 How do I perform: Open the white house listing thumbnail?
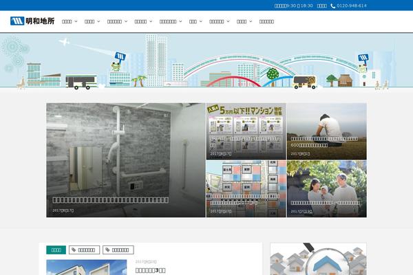pyautogui.click(x=87, y=267)
